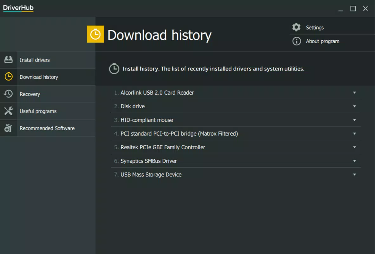Expand Synaptics SMBus Driver arrow
The image size is (375, 254).
pos(354,161)
